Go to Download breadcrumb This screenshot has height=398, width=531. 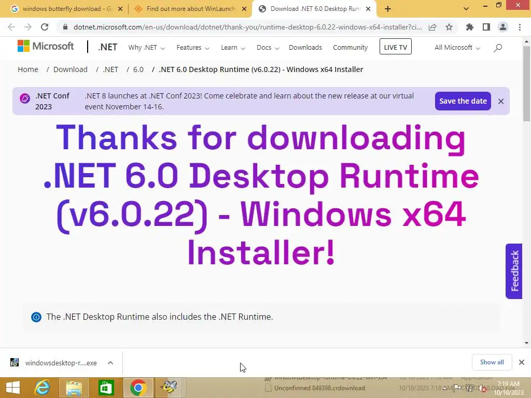click(x=71, y=69)
